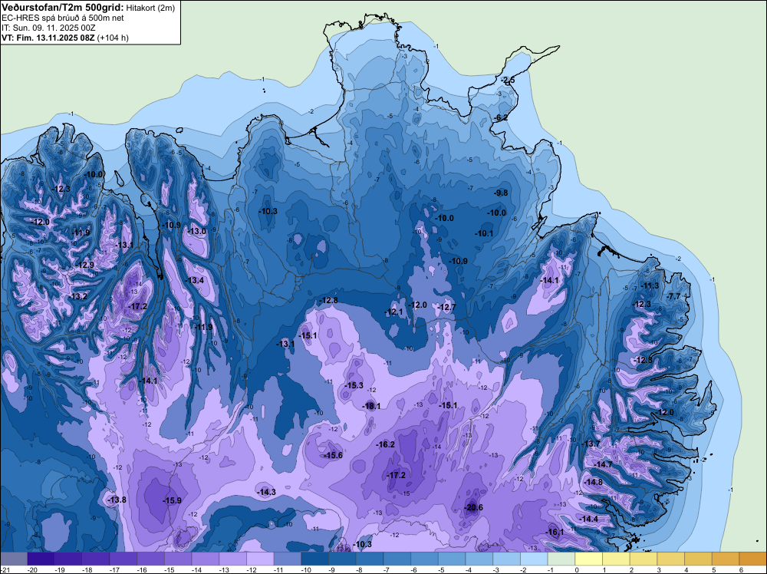Select the 'EC-HRES spá brúuð á 500m net' line
Image resolution: width=767 pixels, height=574 pixels.
(63, 18)
